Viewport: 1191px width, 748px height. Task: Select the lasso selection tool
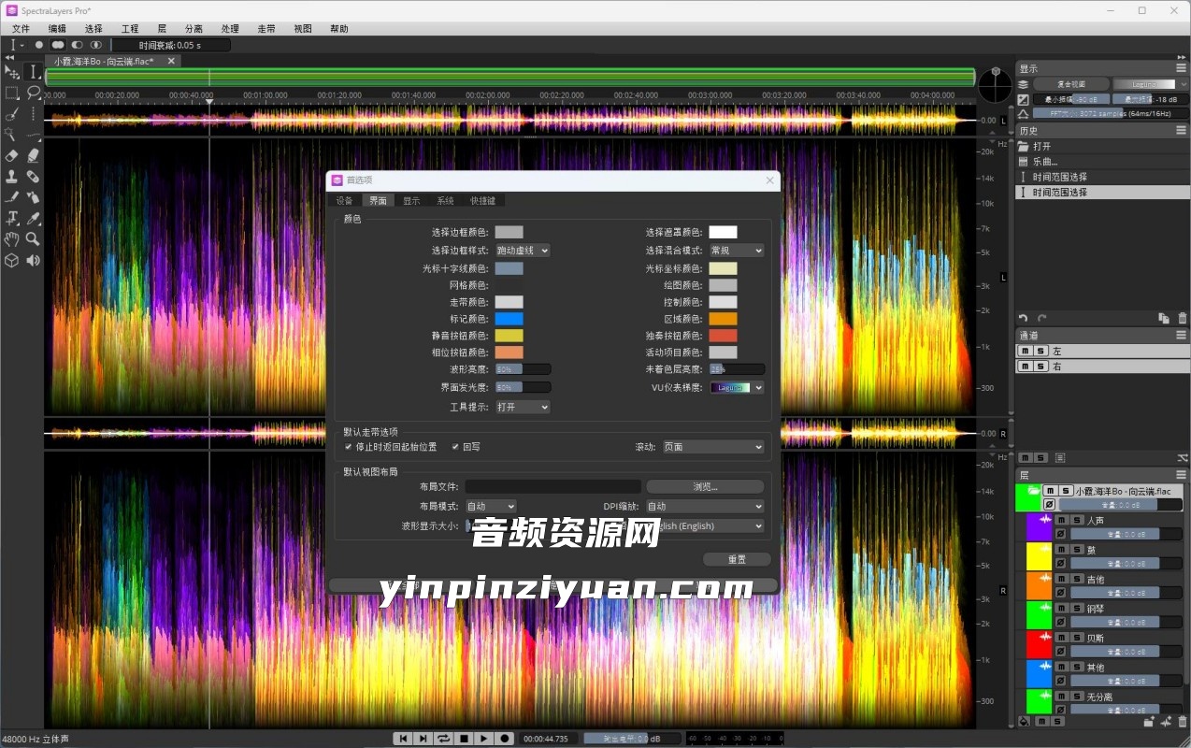(34, 93)
